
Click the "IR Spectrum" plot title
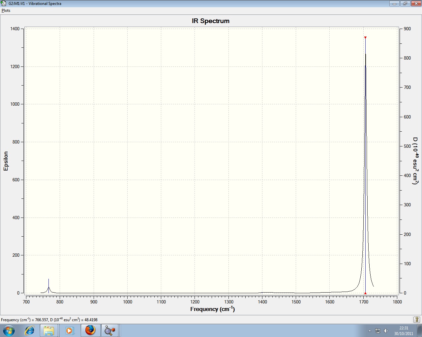(211, 21)
